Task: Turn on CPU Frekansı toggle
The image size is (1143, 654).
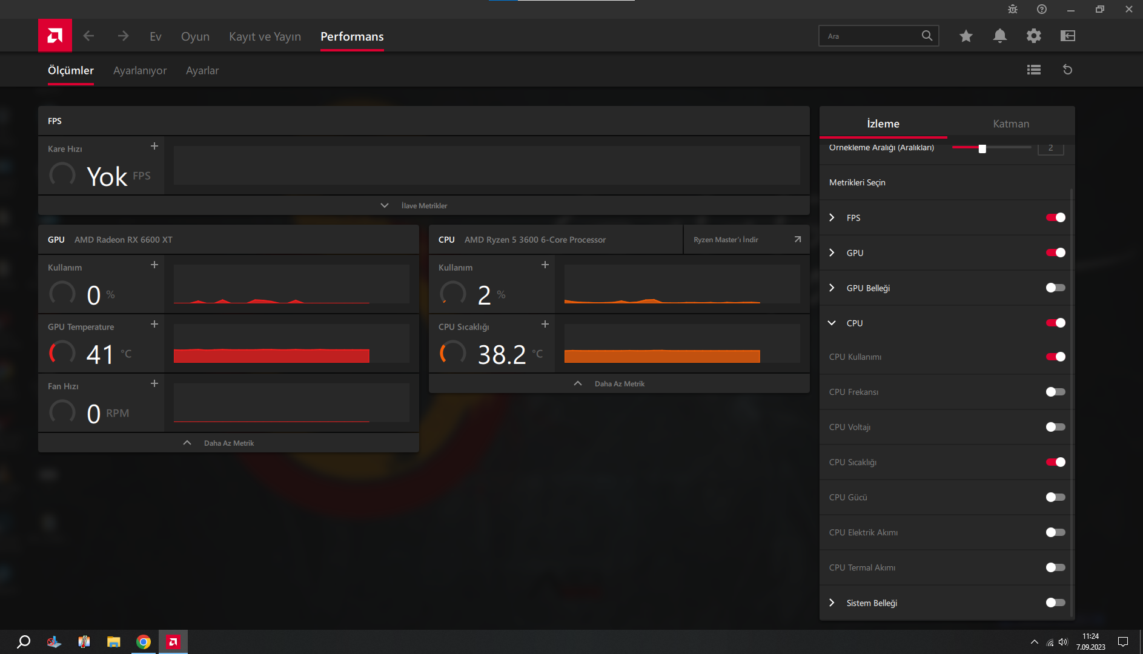Action: (1055, 392)
